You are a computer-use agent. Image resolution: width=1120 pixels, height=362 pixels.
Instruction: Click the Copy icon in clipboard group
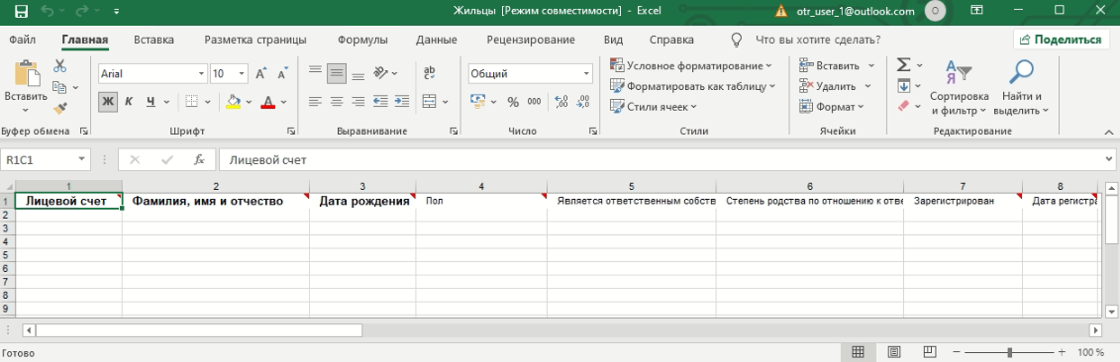pos(60,87)
